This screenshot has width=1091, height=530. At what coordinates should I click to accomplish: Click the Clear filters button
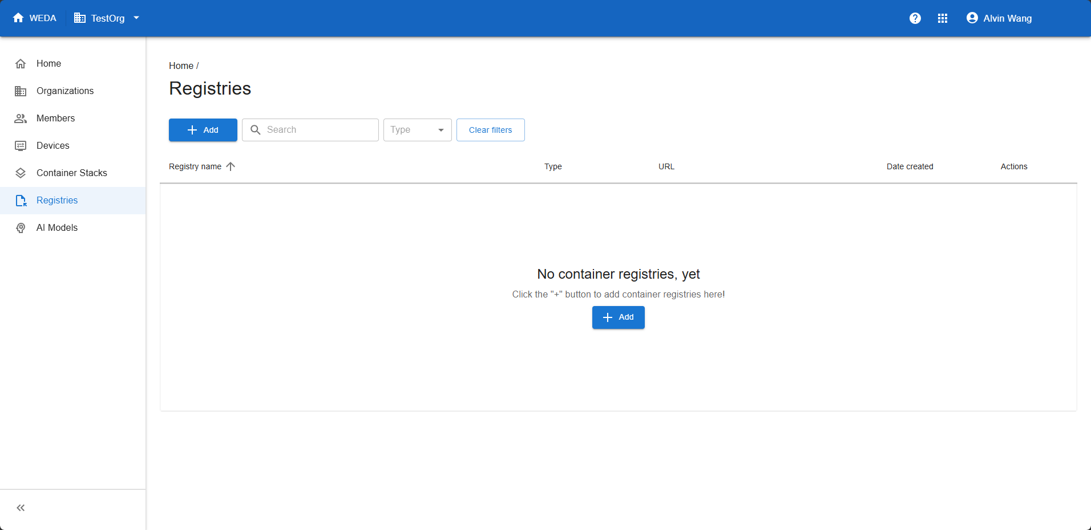click(x=491, y=130)
